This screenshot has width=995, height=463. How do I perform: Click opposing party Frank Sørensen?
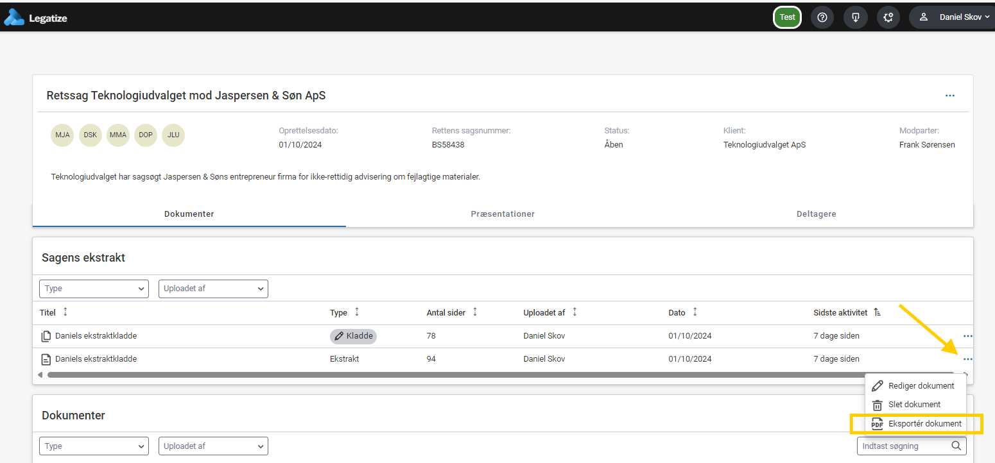(927, 145)
